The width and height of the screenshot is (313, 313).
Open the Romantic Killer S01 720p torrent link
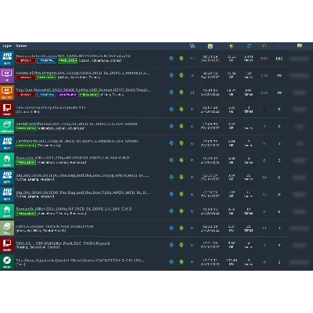[x=73, y=158]
